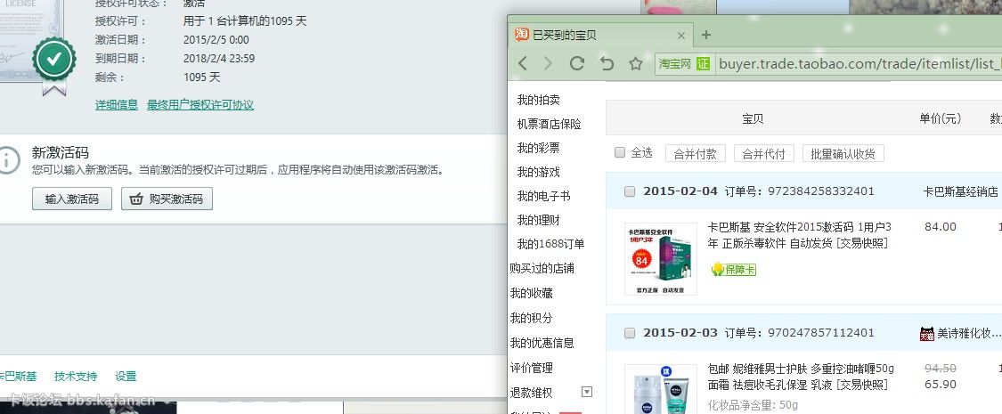Open the Nivea product thumbnail
This screenshot has height=414, width=1002.
(661, 389)
